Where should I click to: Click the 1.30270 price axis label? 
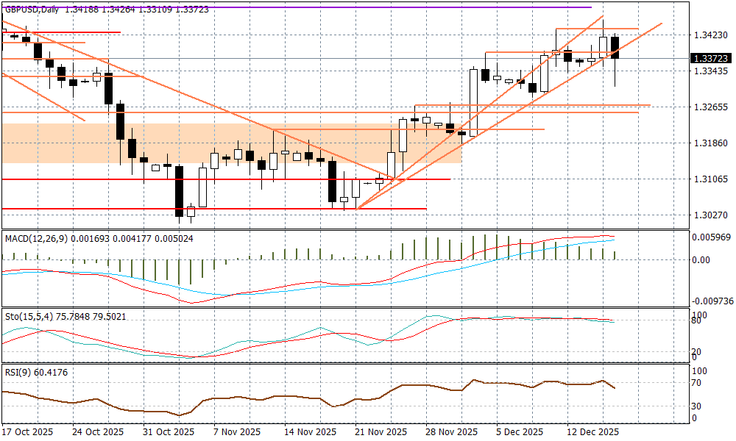point(710,215)
